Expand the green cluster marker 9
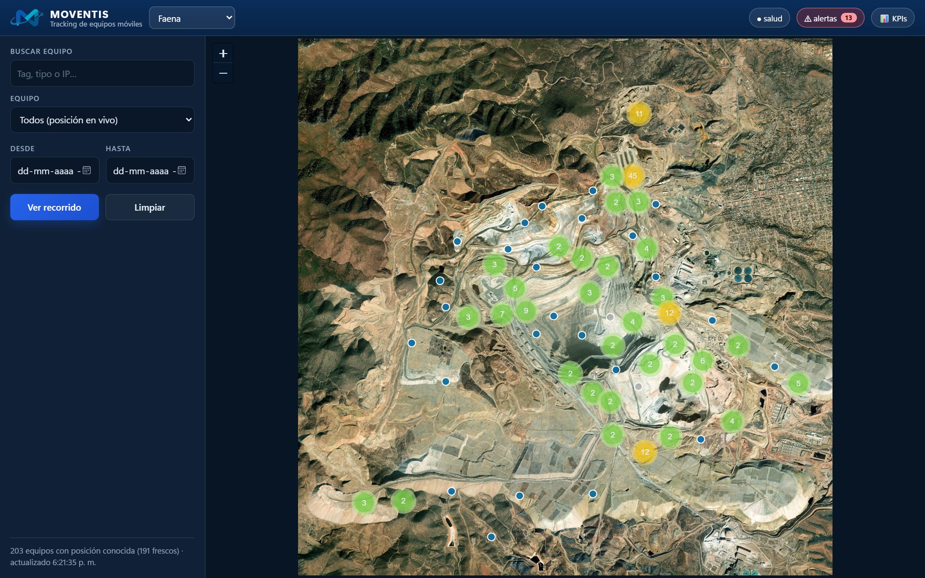The image size is (925, 578). point(526,311)
